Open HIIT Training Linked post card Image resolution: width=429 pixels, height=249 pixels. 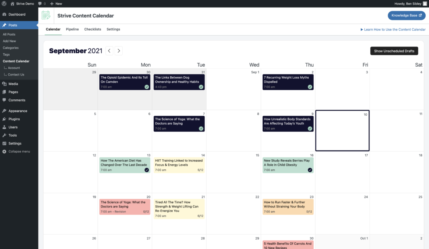(x=179, y=165)
